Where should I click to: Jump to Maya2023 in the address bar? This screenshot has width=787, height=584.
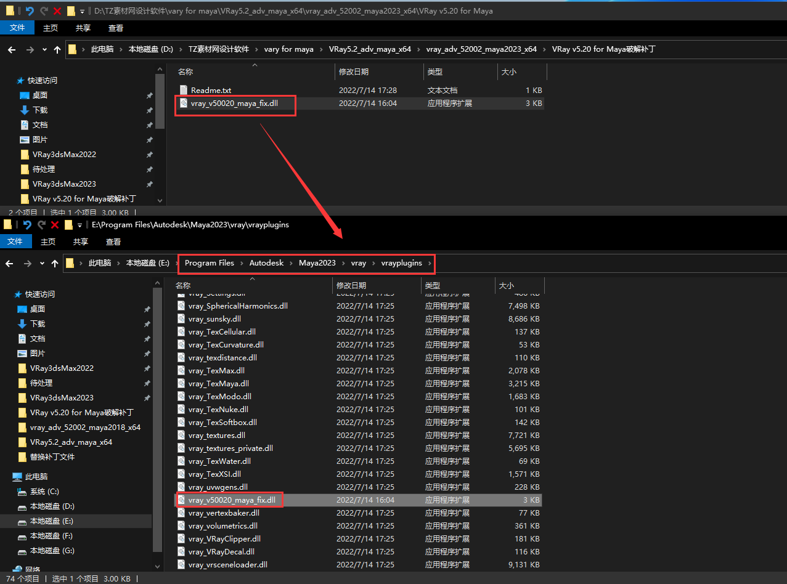click(317, 263)
